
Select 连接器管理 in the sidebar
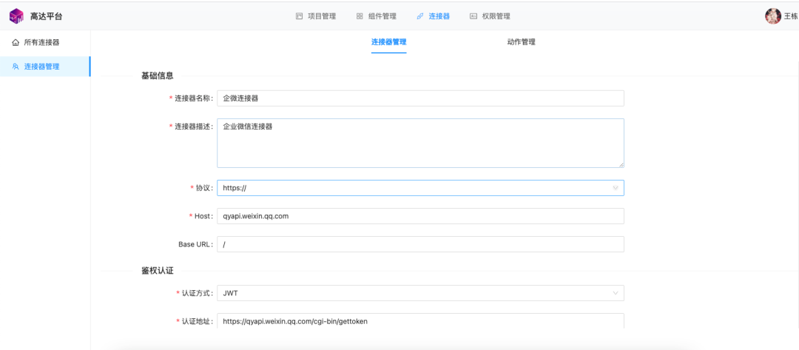tap(45, 67)
